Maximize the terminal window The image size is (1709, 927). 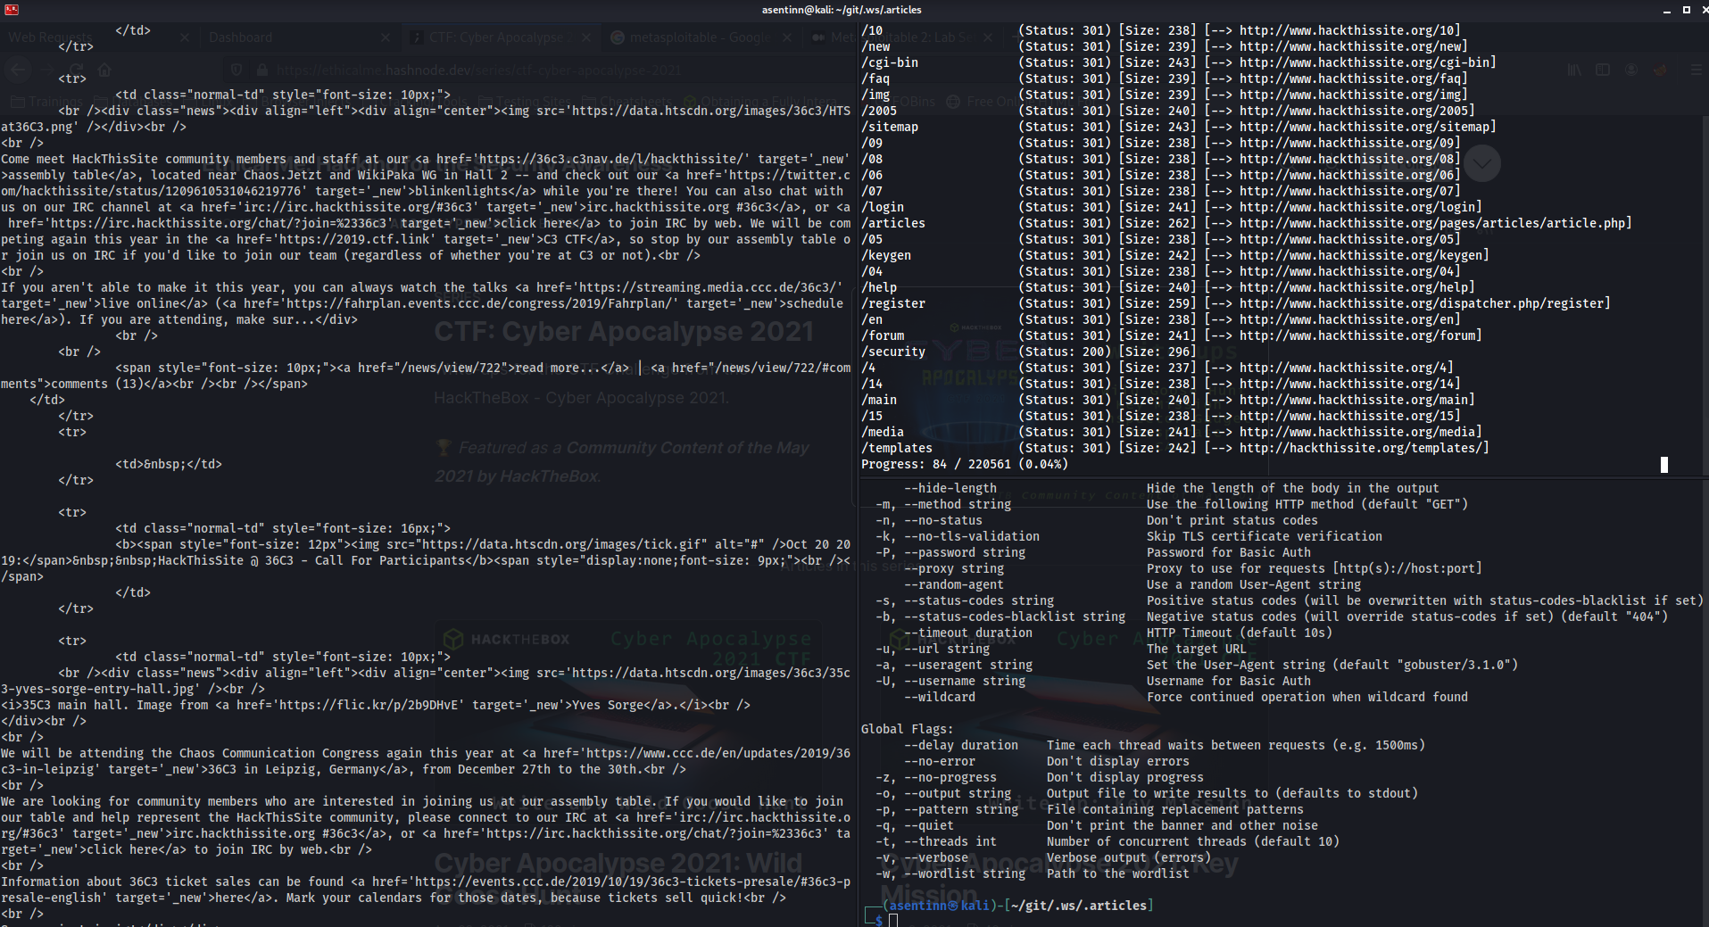pyautogui.click(x=1686, y=10)
